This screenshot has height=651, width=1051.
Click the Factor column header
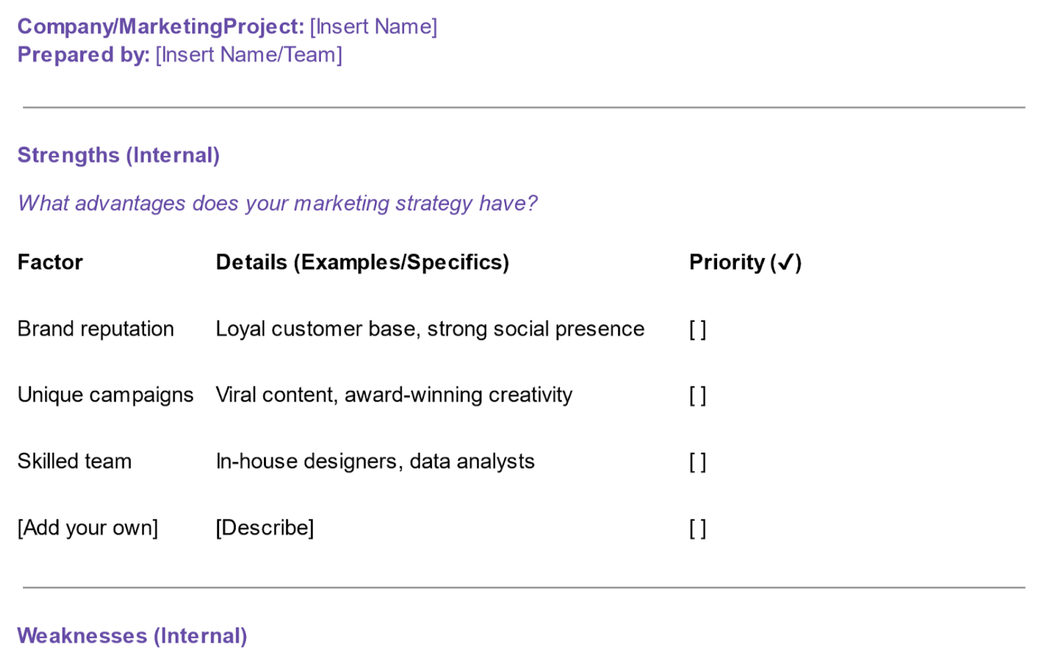[x=50, y=262]
